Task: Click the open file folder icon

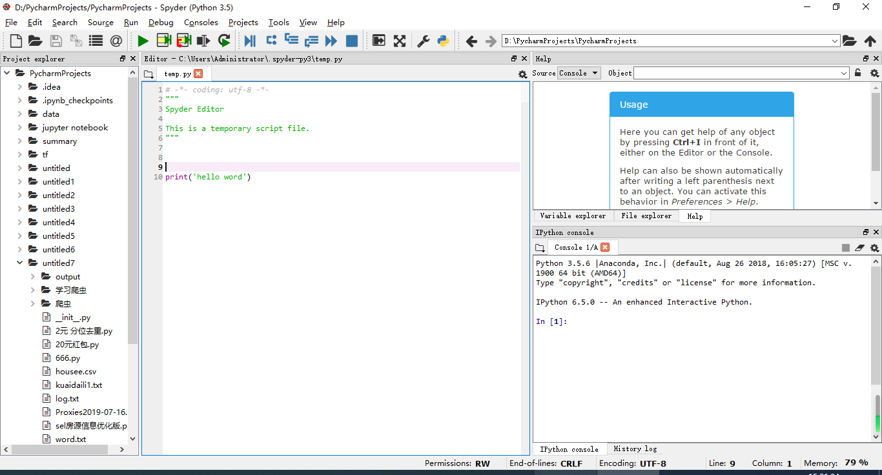Action: 36,41
